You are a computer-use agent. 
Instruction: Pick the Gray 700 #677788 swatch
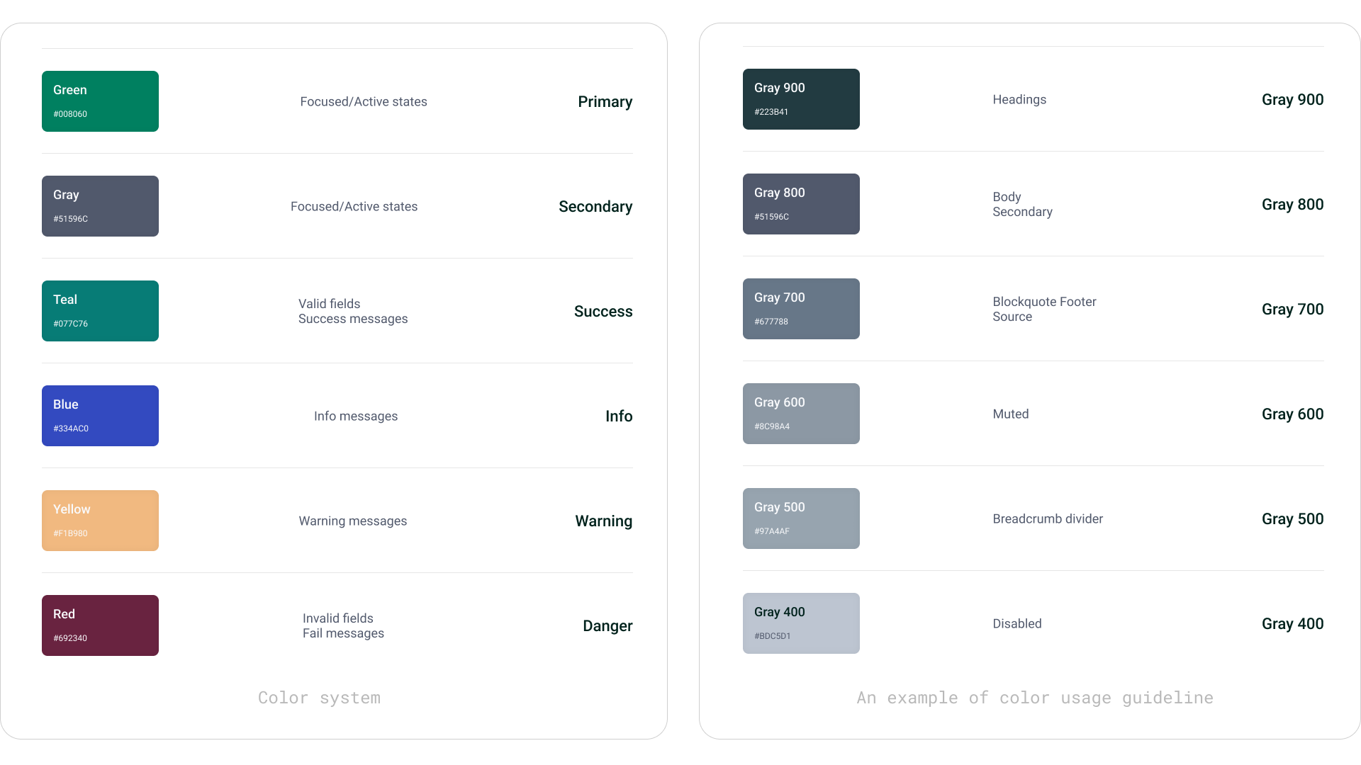(x=801, y=309)
